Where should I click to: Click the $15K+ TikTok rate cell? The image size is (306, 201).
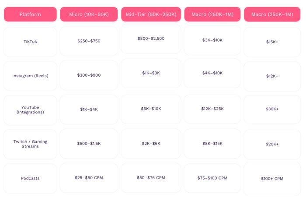[272, 42]
